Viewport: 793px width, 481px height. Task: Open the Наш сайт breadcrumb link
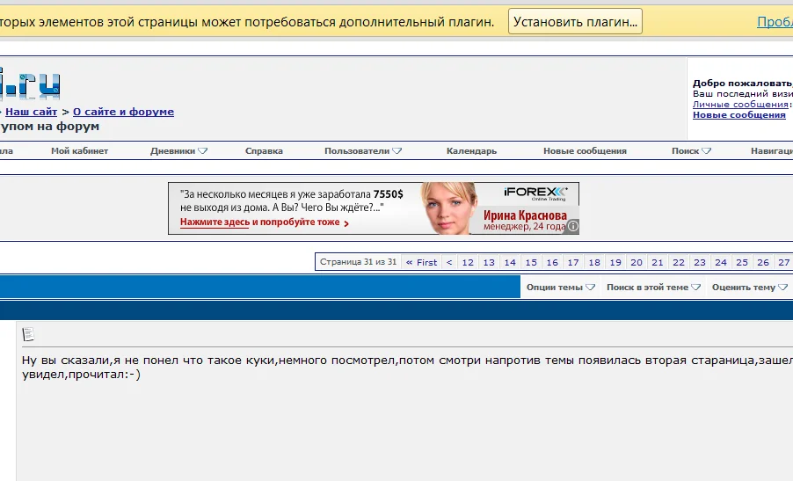click(31, 112)
